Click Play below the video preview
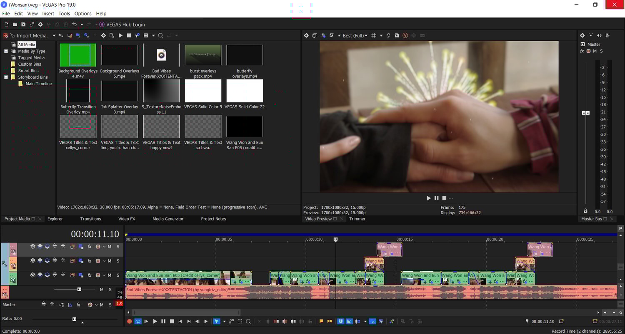 429,198
